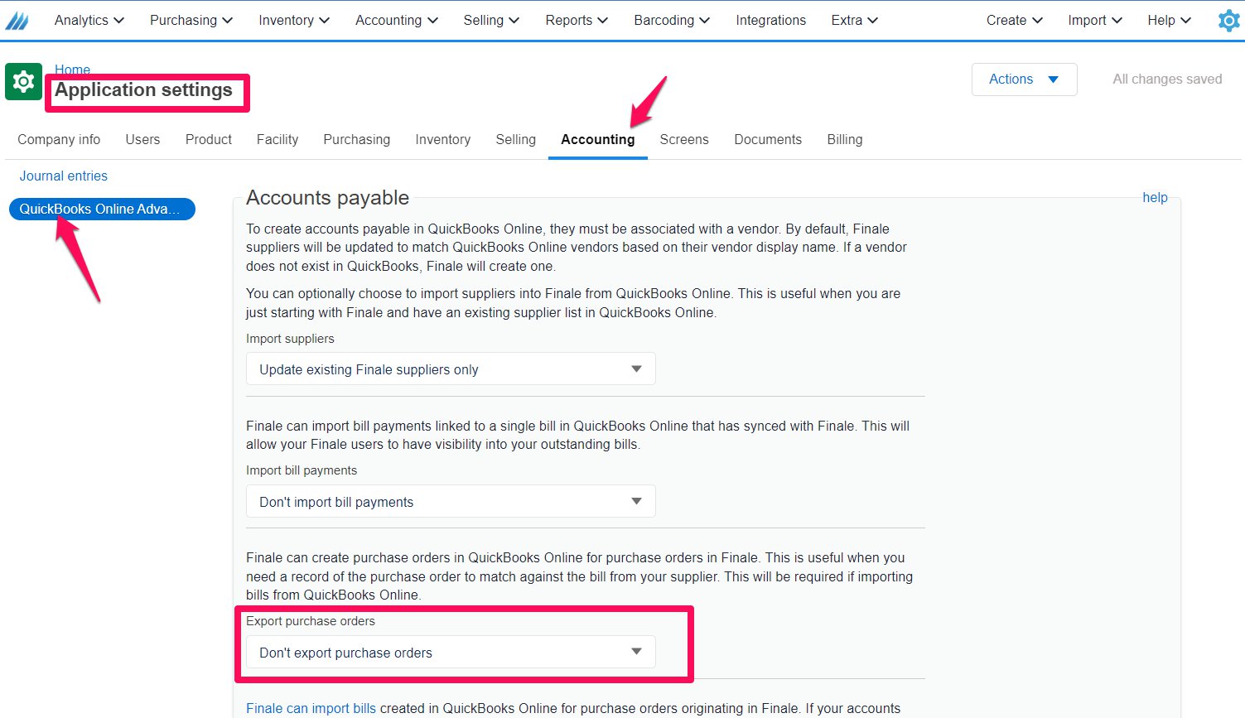The width and height of the screenshot is (1245, 718).
Task: Expand the Export purchase orders dropdown
Action: point(451,653)
